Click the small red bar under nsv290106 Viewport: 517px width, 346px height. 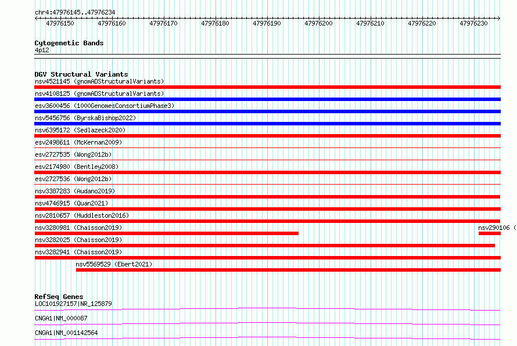click(x=490, y=233)
